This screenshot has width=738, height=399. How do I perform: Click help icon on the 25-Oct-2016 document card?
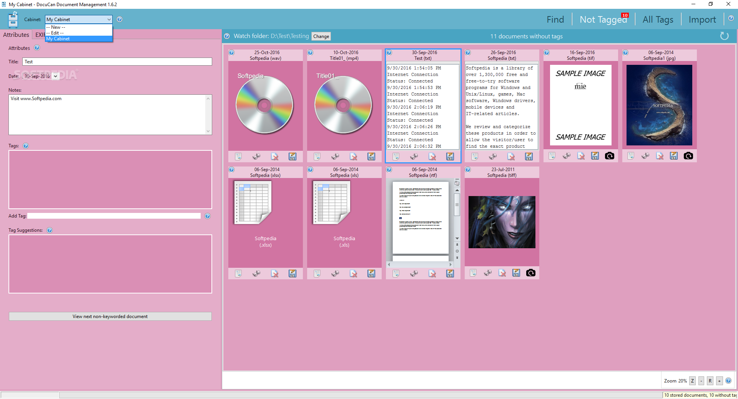pos(231,53)
